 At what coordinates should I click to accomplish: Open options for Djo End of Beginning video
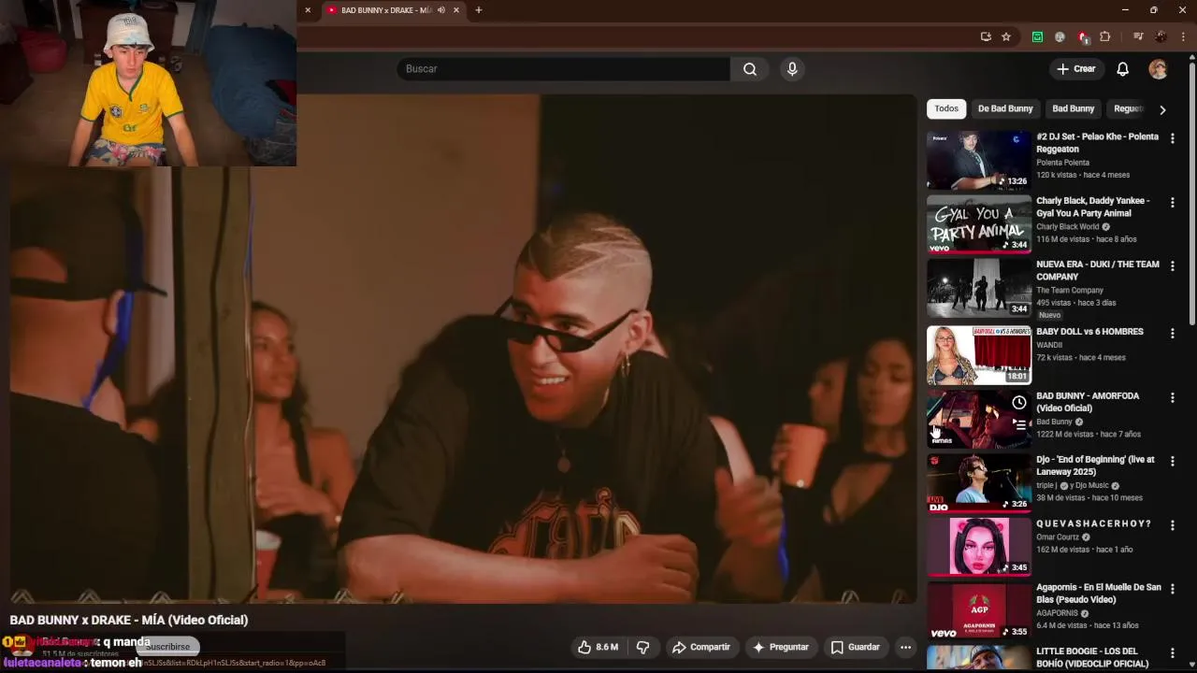(x=1172, y=461)
